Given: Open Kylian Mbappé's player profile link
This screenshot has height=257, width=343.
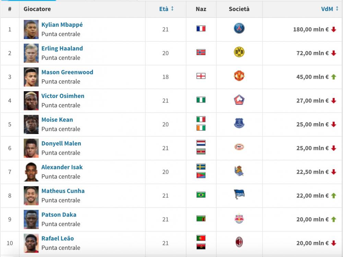Looking at the screenshot, I should [x=62, y=25].
